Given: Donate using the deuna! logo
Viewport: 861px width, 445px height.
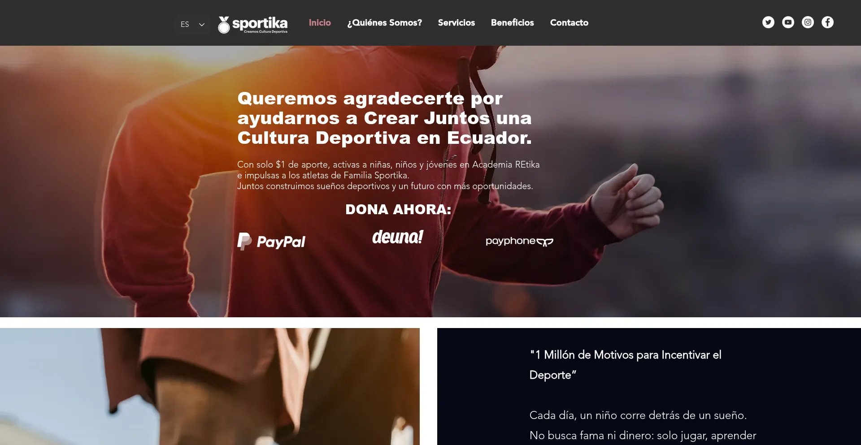Looking at the screenshot, I should 397,237.
